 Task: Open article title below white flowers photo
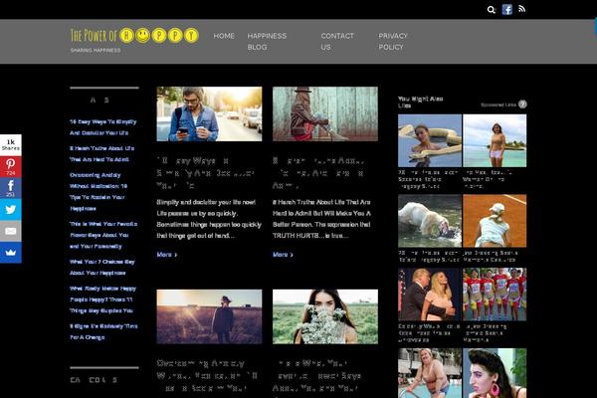click(x=316, y=376)
